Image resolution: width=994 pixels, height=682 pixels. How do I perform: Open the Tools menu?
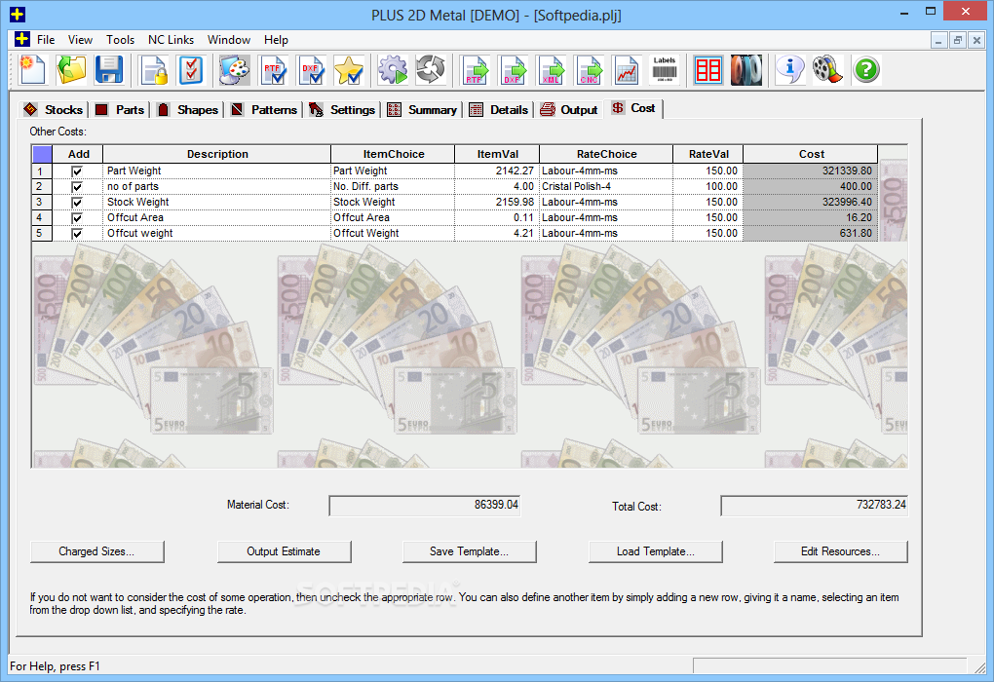121,39
